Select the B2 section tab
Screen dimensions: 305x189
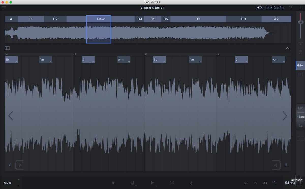coord(55,19)
